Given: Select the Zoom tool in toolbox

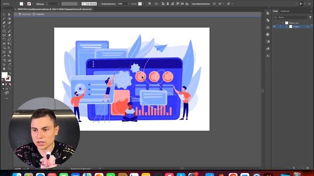Looking at the screenshot, I should pos(9,68).
